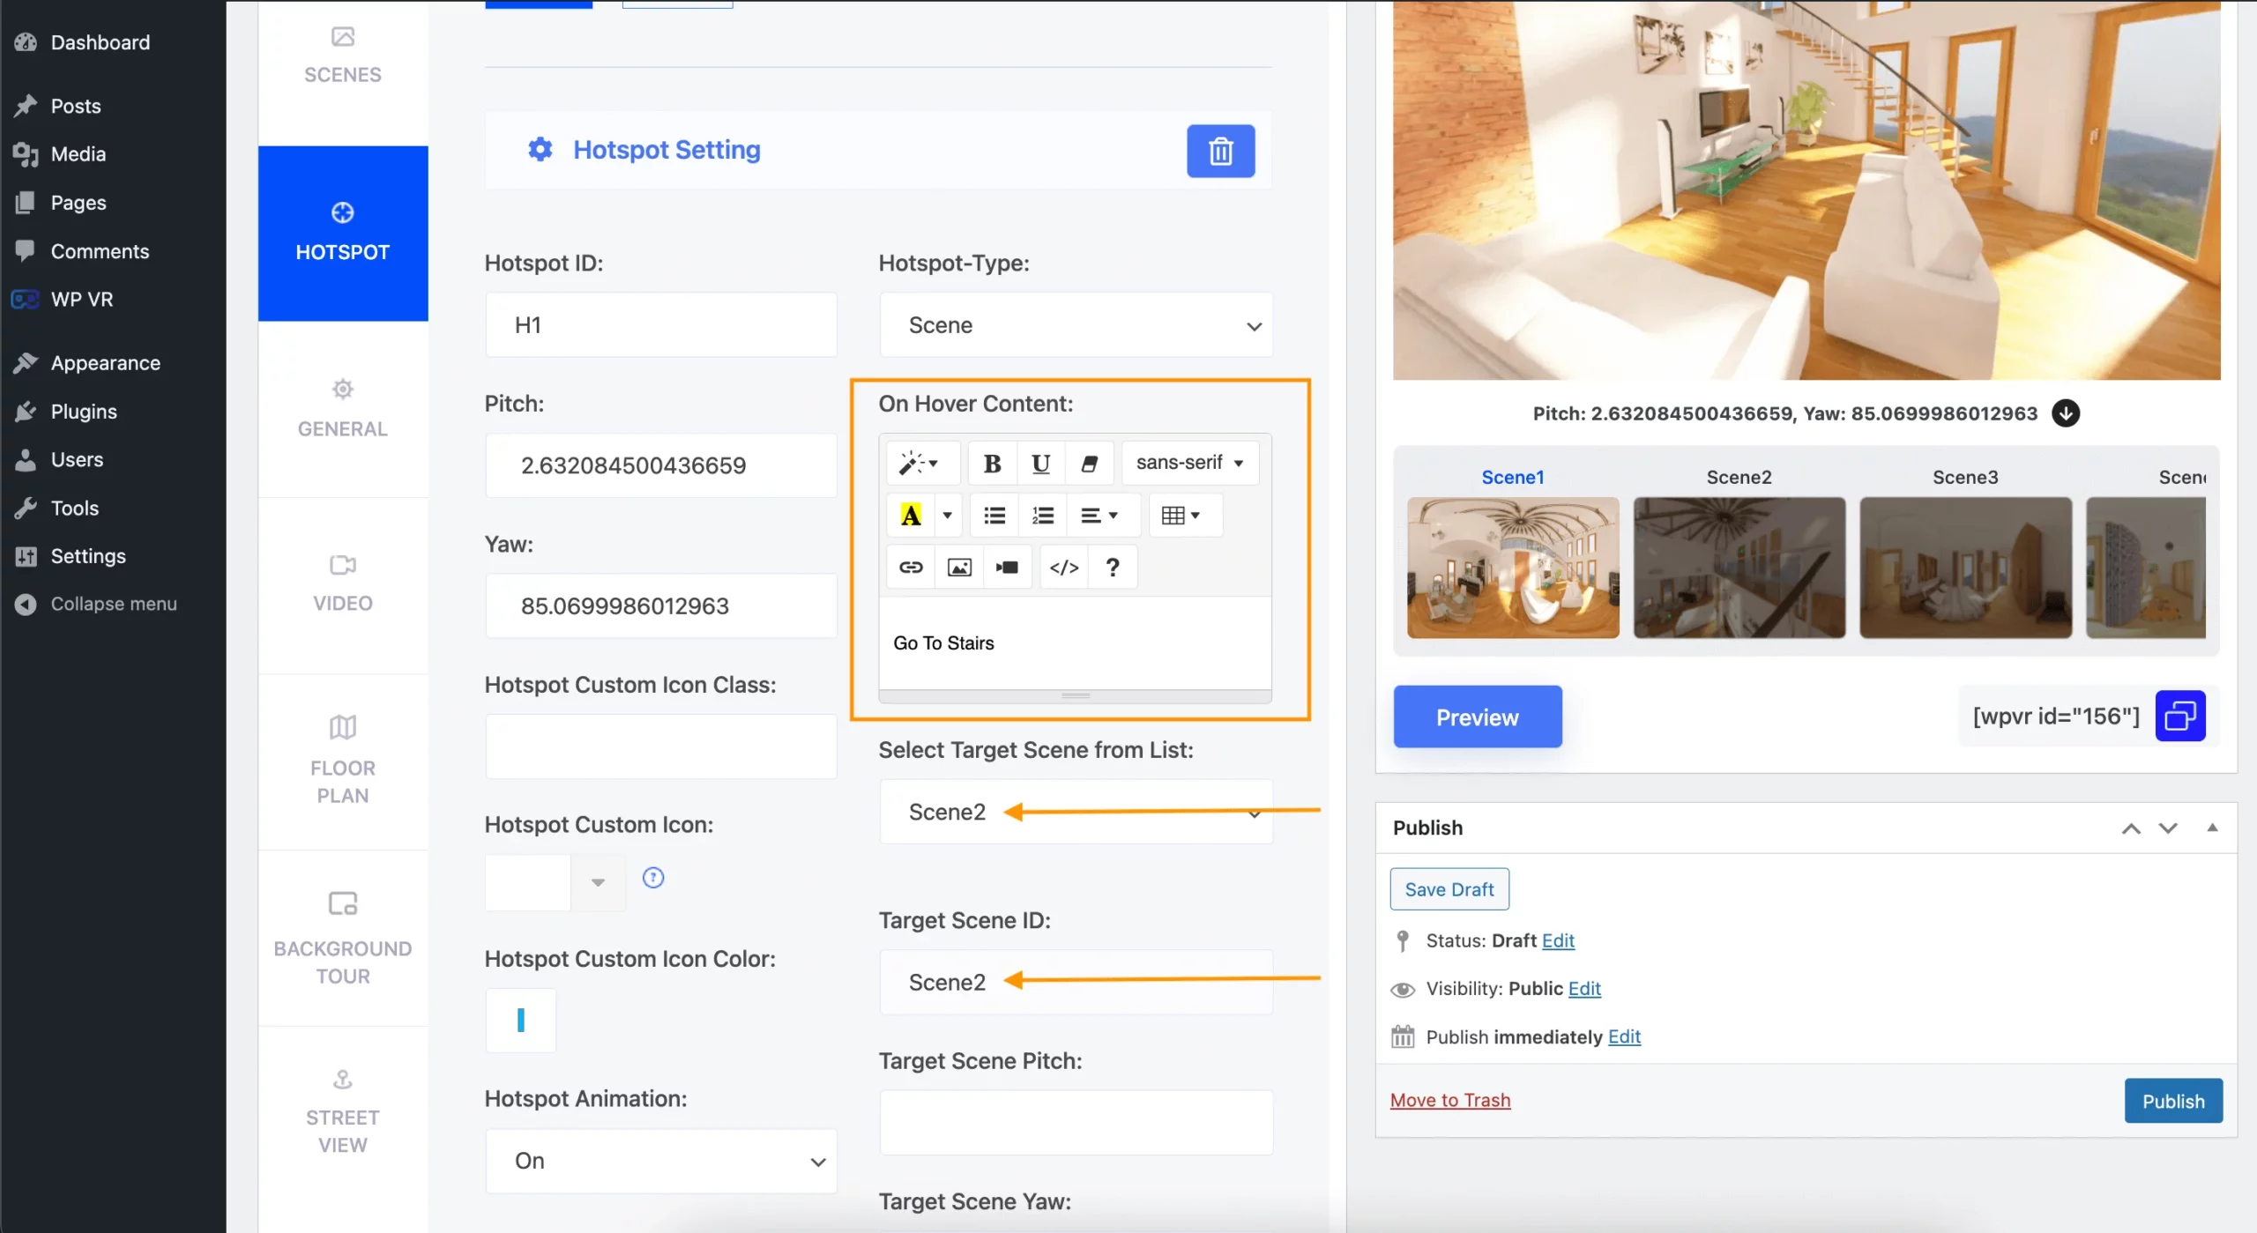
Task: Toggle the Hotspot Animation On switch
Action: pos(660,1160)
